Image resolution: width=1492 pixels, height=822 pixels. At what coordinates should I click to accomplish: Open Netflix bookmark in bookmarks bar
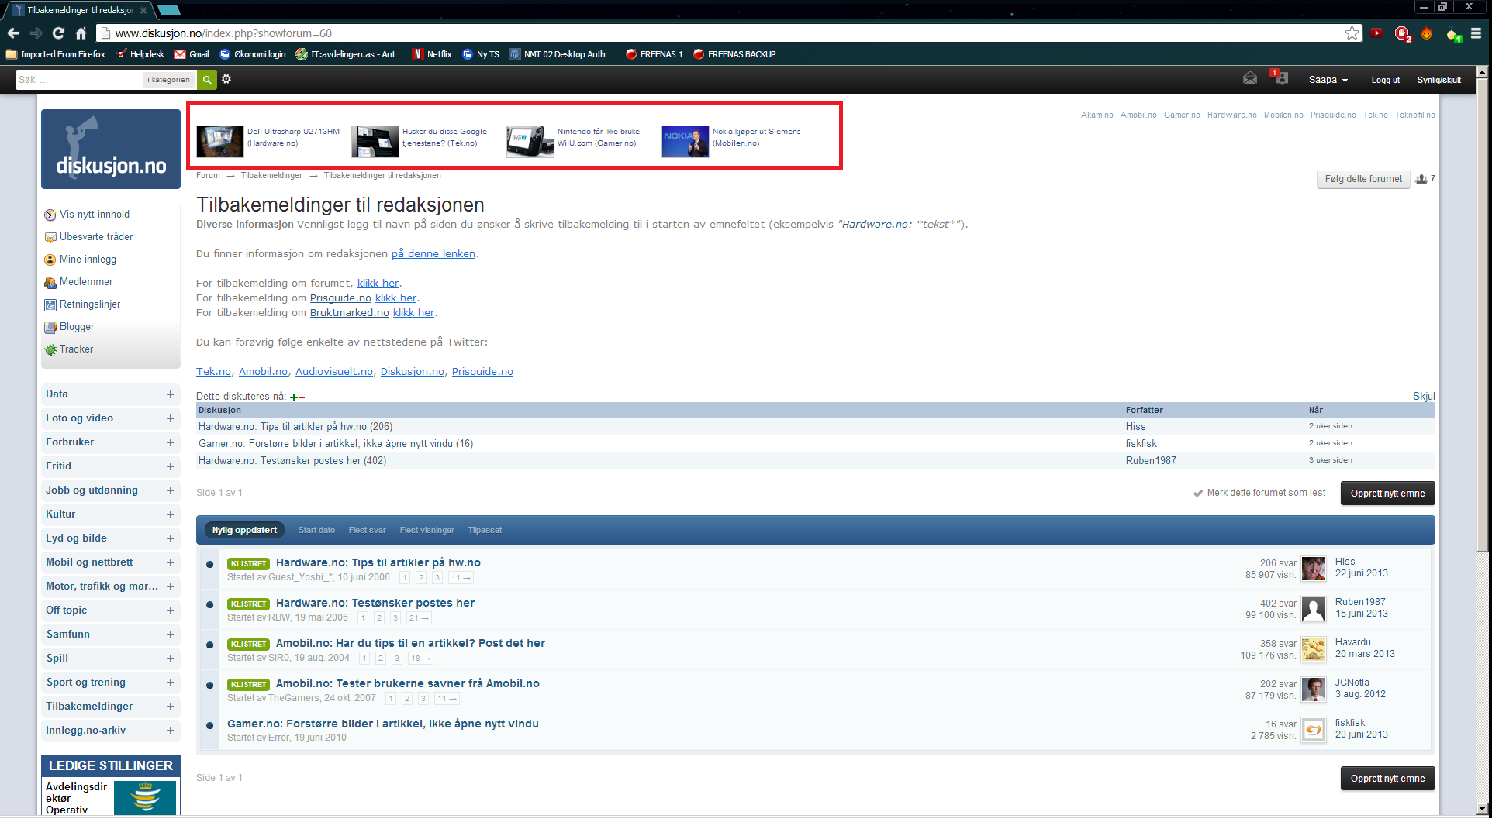tap(432, 54)
